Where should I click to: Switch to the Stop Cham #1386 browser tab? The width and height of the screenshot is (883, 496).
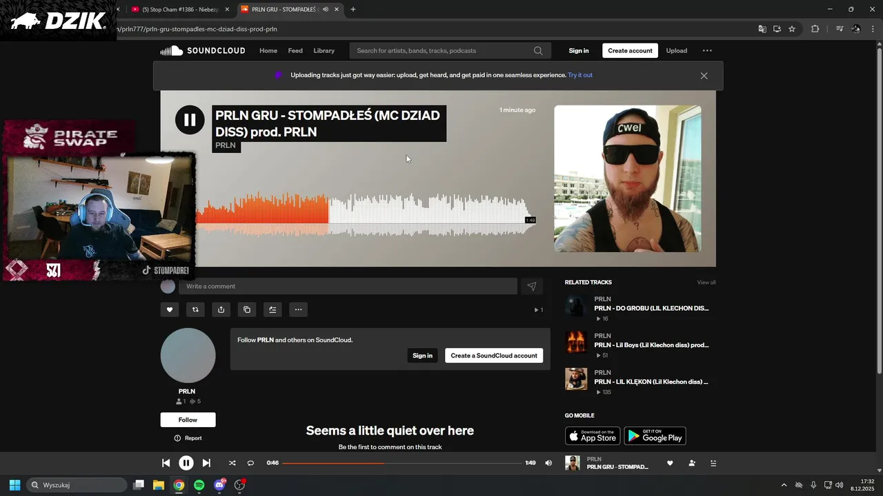180,10
